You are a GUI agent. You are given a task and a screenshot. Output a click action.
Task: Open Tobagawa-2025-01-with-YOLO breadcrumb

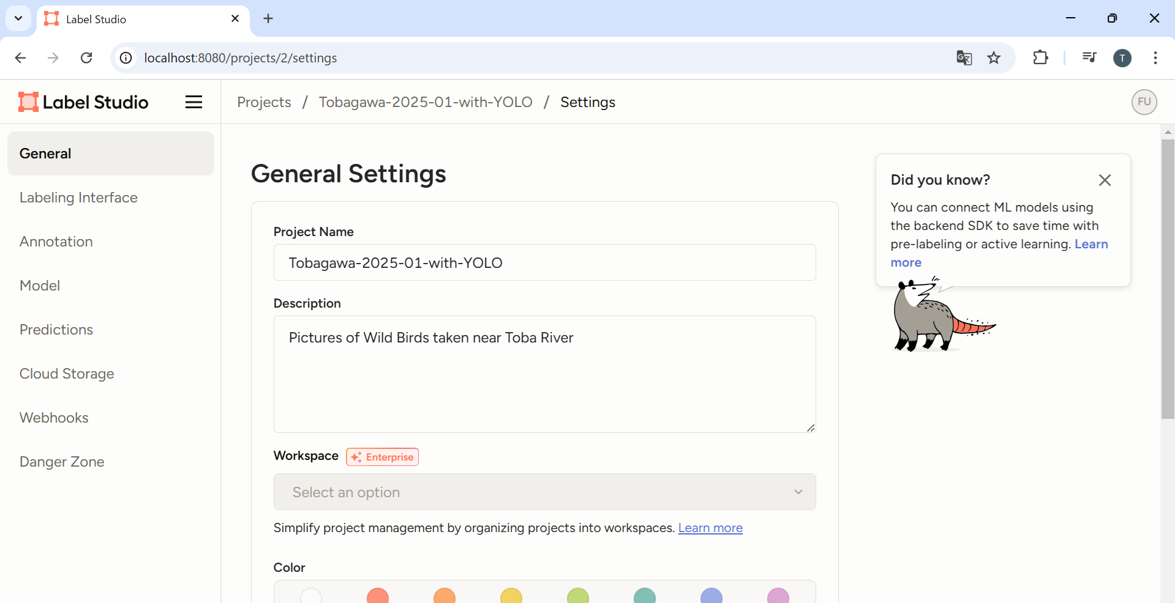[426, 102]
